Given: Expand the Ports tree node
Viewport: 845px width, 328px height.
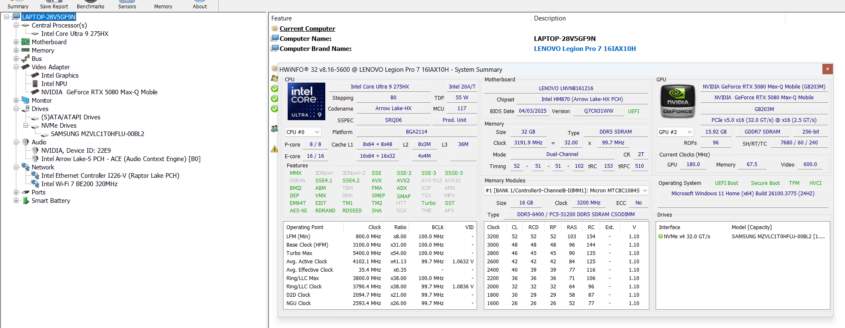Looking at the screenshot, I should click(x=16, y=192).
